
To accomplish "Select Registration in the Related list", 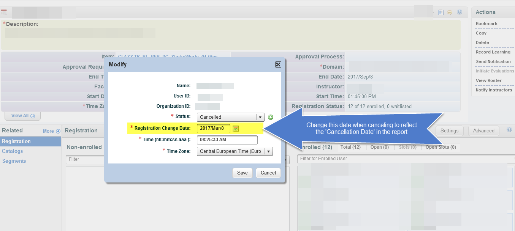I will pos(30,141).
